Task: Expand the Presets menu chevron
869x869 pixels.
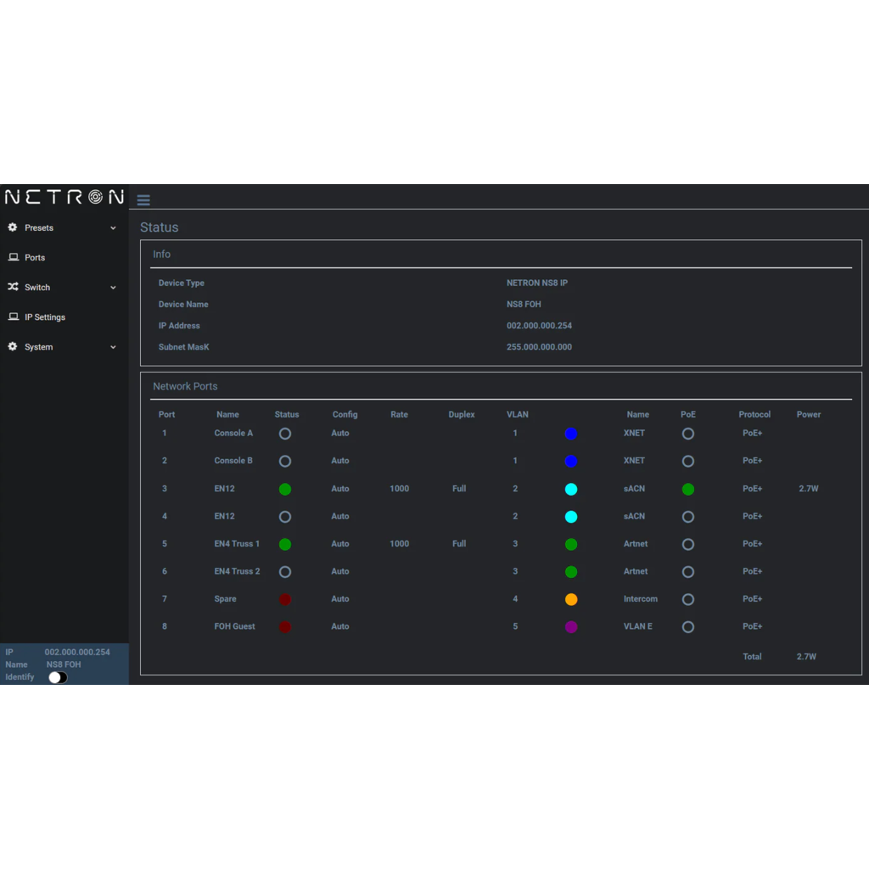Action: point(113,228)
